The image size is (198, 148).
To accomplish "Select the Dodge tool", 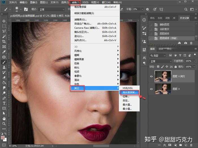I will click(x=4, y=93).
